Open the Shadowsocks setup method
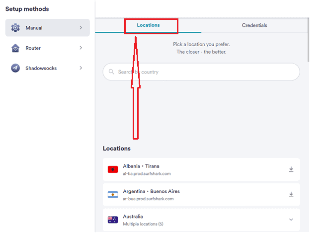This screenshot has width=327, height=233. (x=41, y=68)
